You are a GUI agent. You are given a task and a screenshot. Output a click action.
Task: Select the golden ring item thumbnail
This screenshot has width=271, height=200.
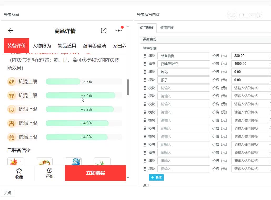pyautogui.click(x=44, y=161)
